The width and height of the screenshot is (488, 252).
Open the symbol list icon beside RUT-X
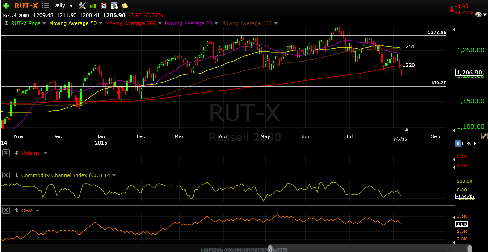click(x=45, y=5)
